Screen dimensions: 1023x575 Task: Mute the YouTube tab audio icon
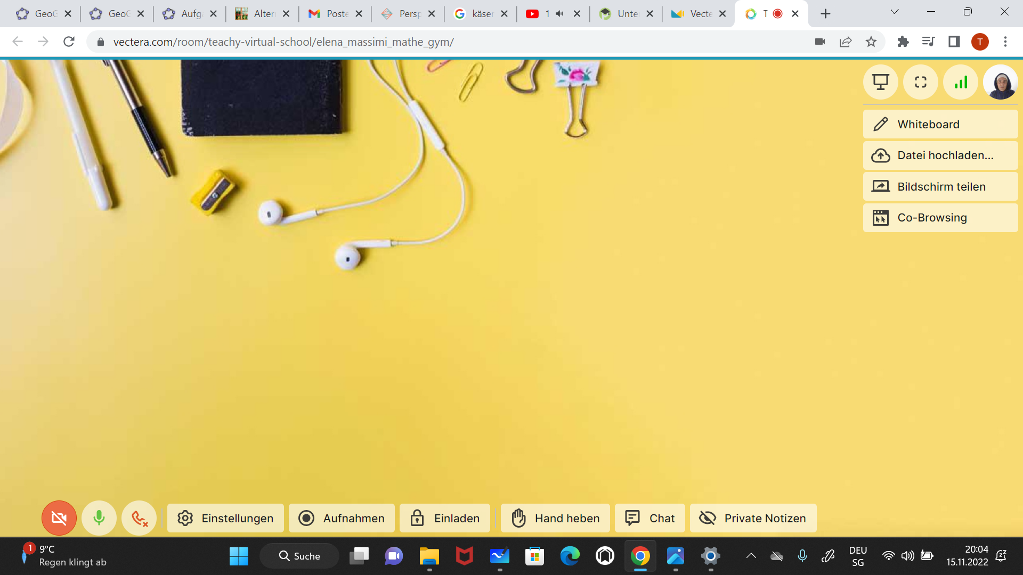tap(559, 14)
